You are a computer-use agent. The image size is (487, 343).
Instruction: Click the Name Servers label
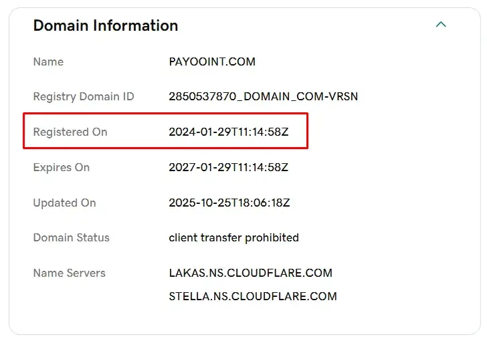point(70,273)
